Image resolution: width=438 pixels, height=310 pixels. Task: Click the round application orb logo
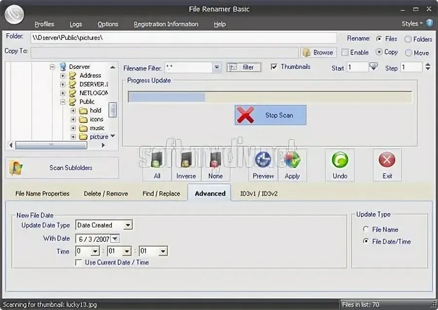(14, 14)
